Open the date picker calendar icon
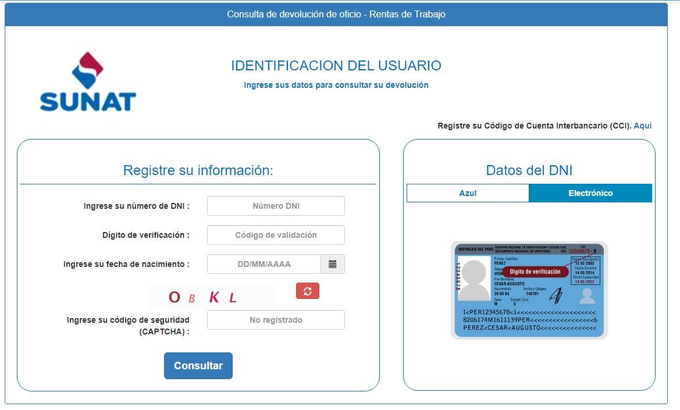The image size is (680, 410). pyautogui.click(x=333, y=264)
